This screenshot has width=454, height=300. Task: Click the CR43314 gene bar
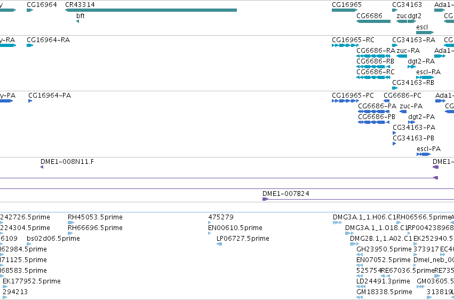coord(151,10)
